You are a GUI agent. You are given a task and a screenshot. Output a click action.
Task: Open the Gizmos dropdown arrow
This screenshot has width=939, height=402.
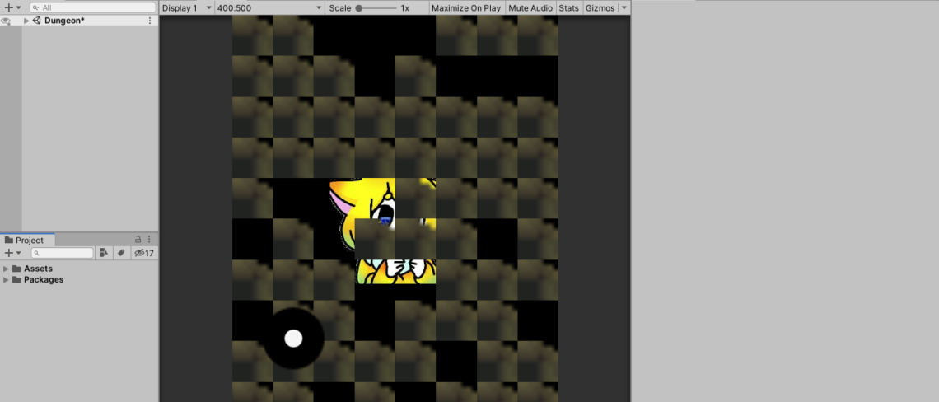624,7
